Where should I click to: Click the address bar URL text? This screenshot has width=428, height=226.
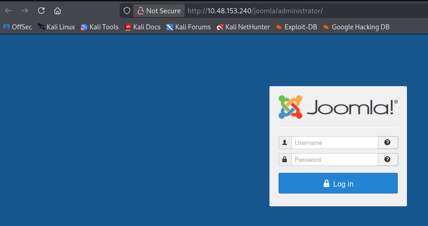(258, 11)
